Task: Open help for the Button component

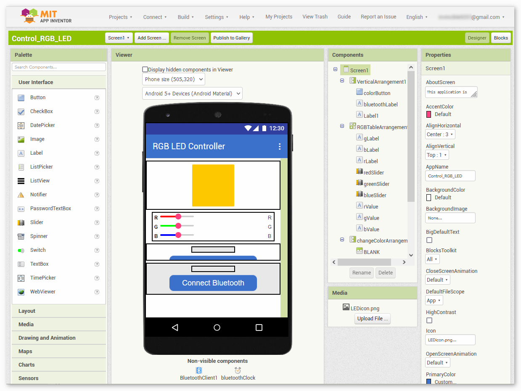Action: click(x=97, y=98)
